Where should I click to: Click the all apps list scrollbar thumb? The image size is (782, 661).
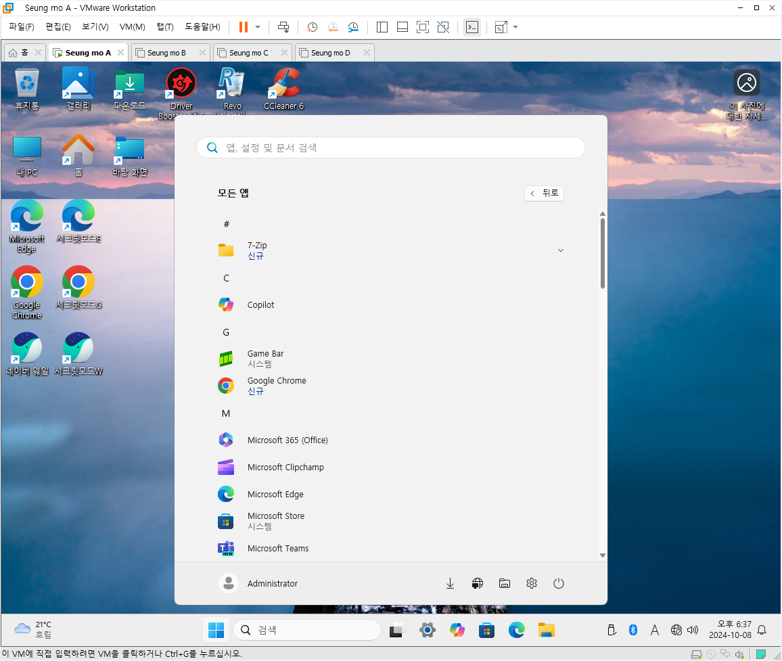tap(603, 254)
